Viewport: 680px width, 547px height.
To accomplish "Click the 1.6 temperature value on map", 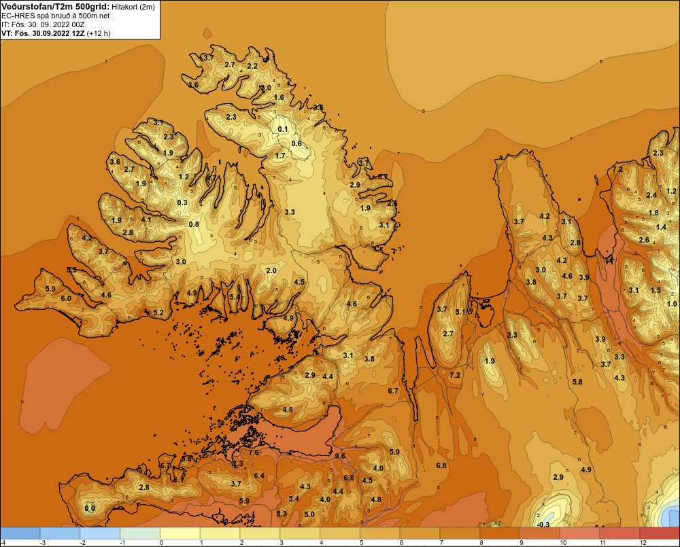I will pyautogui.click(x=279, y=97).
